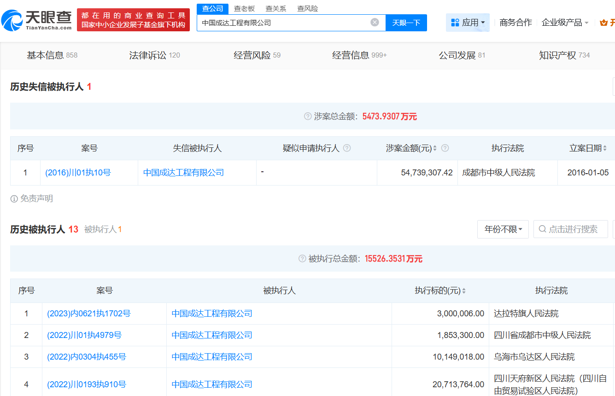Open the 法律诉讼 section tab
This screenshot has width=615, height=396.
[154, 55]
